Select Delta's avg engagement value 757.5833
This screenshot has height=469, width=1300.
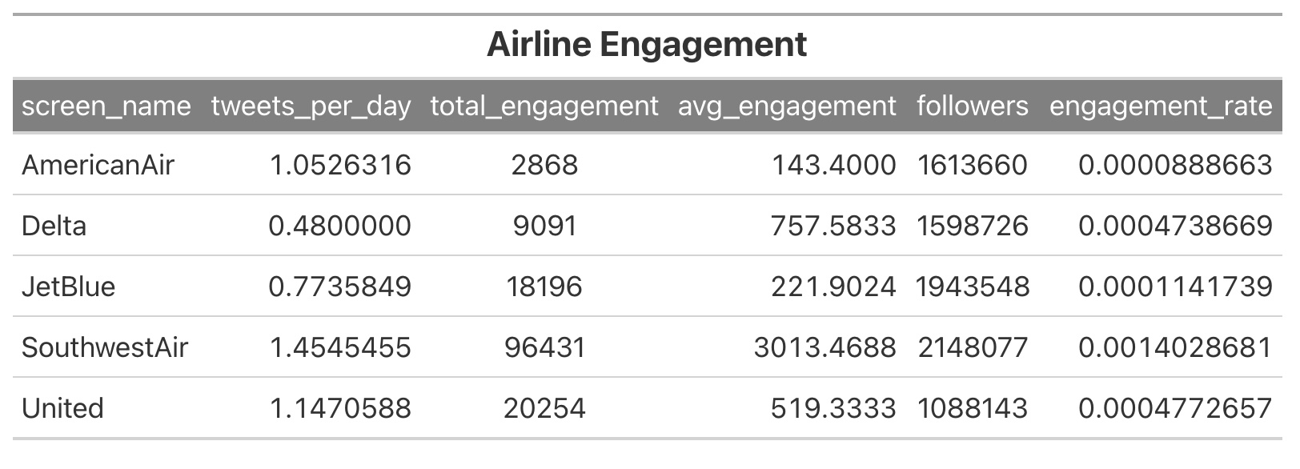(x=833, y=226)
